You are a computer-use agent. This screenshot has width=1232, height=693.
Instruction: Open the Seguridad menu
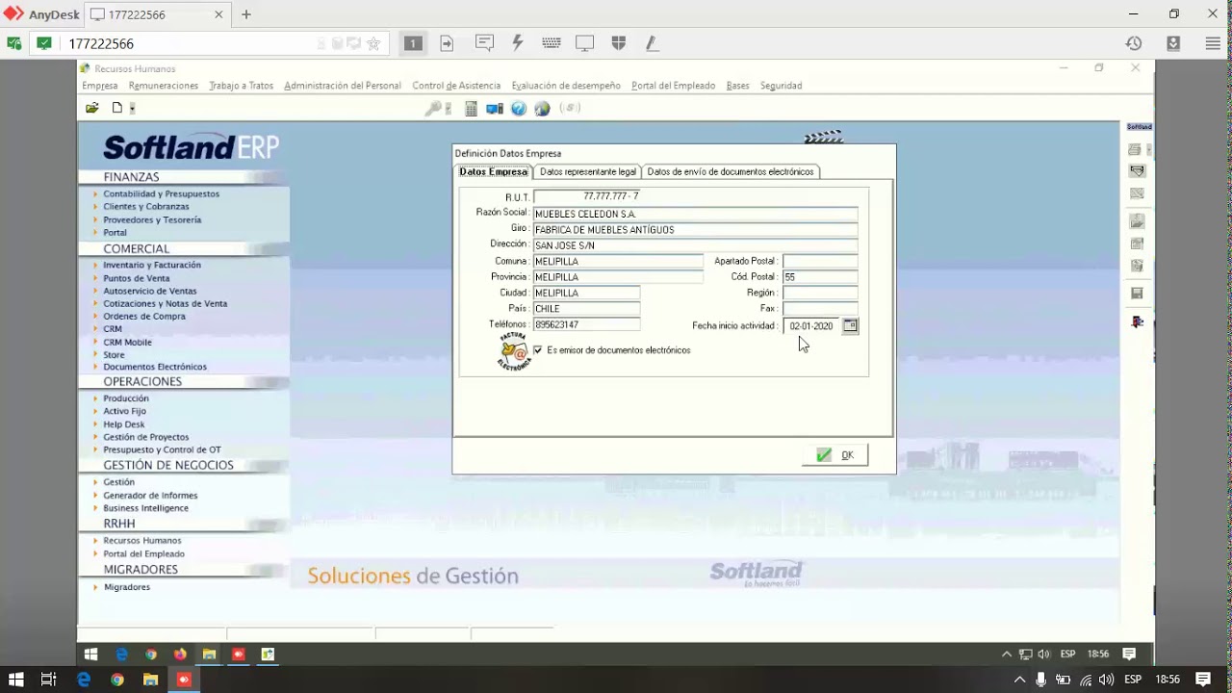781,86
